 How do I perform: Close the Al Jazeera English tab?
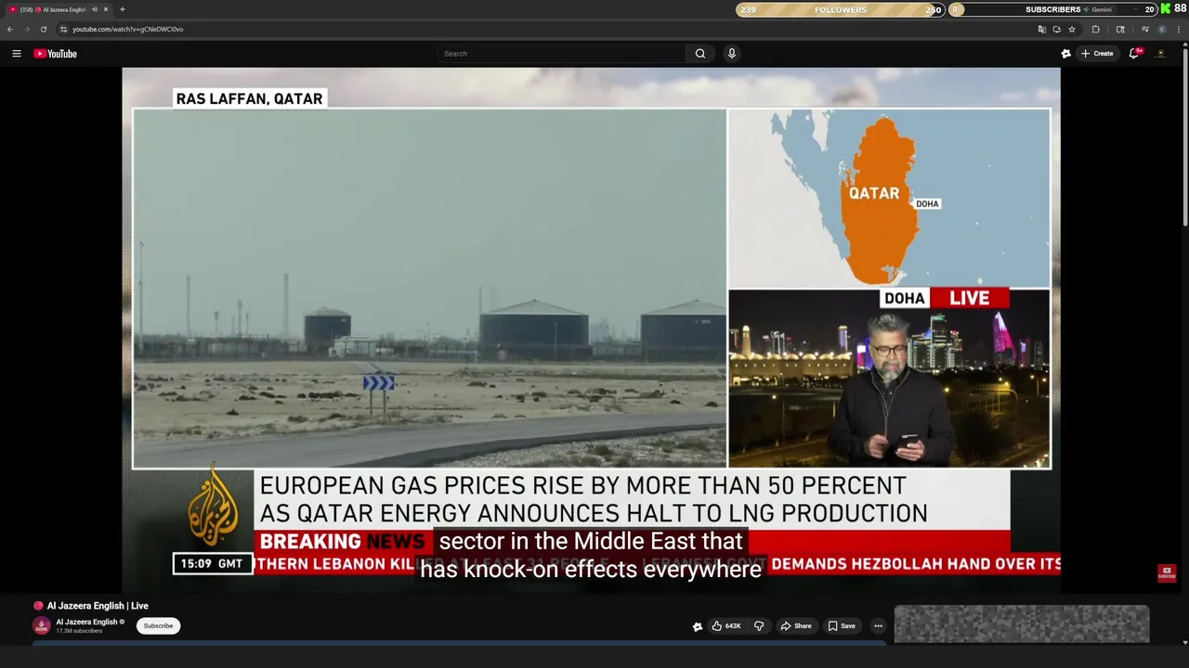point(106,9)
